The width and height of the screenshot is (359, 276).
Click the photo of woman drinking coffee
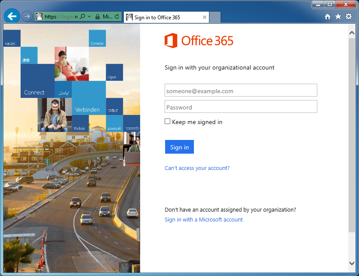[x=72, y=64]
